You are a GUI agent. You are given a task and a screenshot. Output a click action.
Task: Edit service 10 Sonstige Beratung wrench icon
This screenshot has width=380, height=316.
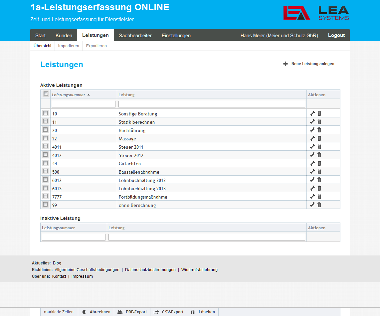(312, 113)
